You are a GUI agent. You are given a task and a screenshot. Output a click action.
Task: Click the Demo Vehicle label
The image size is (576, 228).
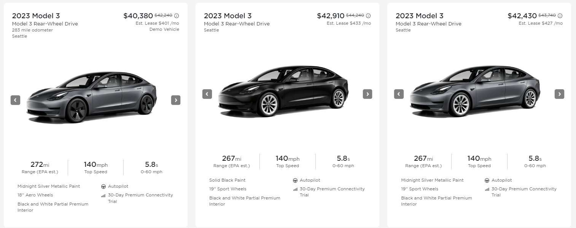pos(164,29)
